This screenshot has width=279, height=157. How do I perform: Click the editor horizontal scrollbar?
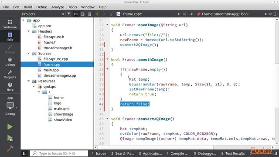tap(155, 147)
